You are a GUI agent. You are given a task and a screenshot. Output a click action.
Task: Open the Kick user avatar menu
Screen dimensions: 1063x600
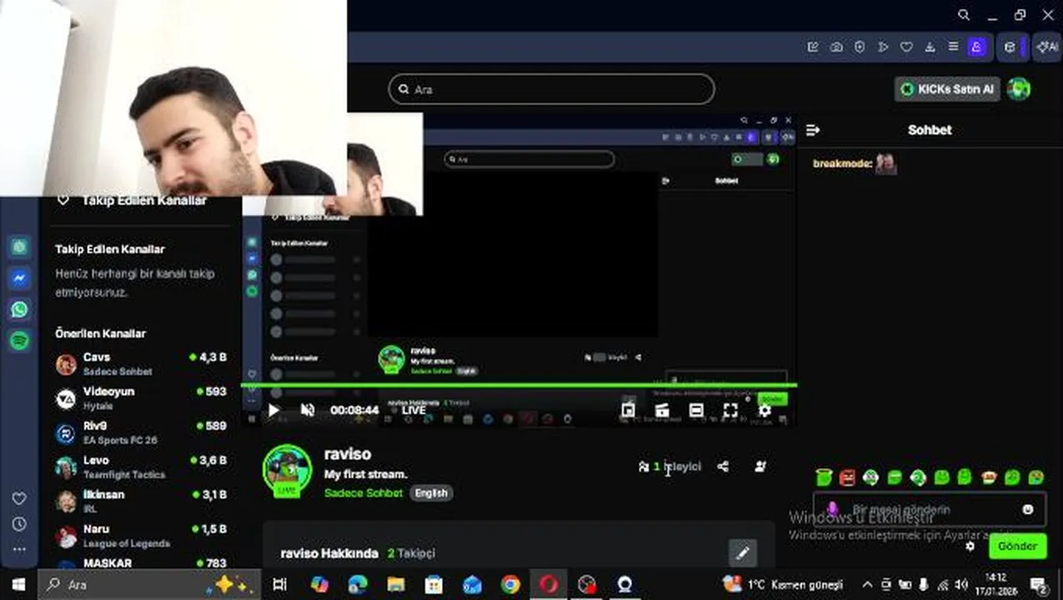coord(1018,88)
